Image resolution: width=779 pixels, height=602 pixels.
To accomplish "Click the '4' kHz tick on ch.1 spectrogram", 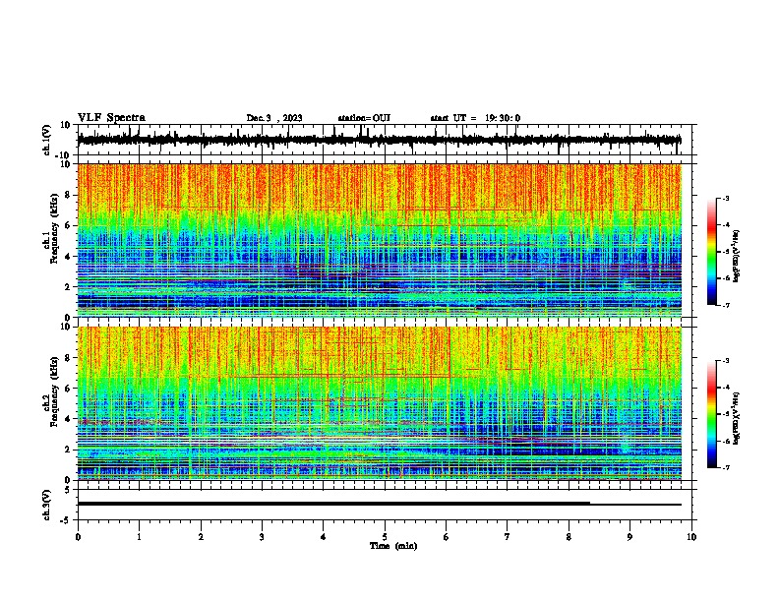I will click(x=68, y=257).
